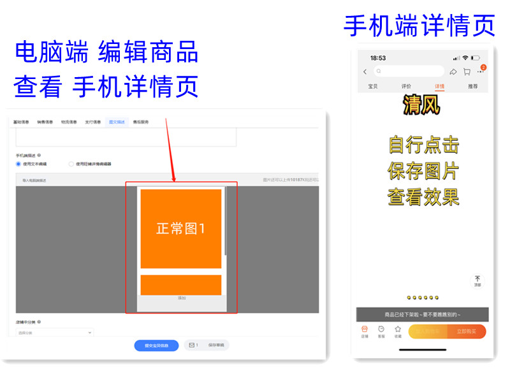Click the share arrow icon
The height and width of the screenshot is (378, 510).
[453, 72]
